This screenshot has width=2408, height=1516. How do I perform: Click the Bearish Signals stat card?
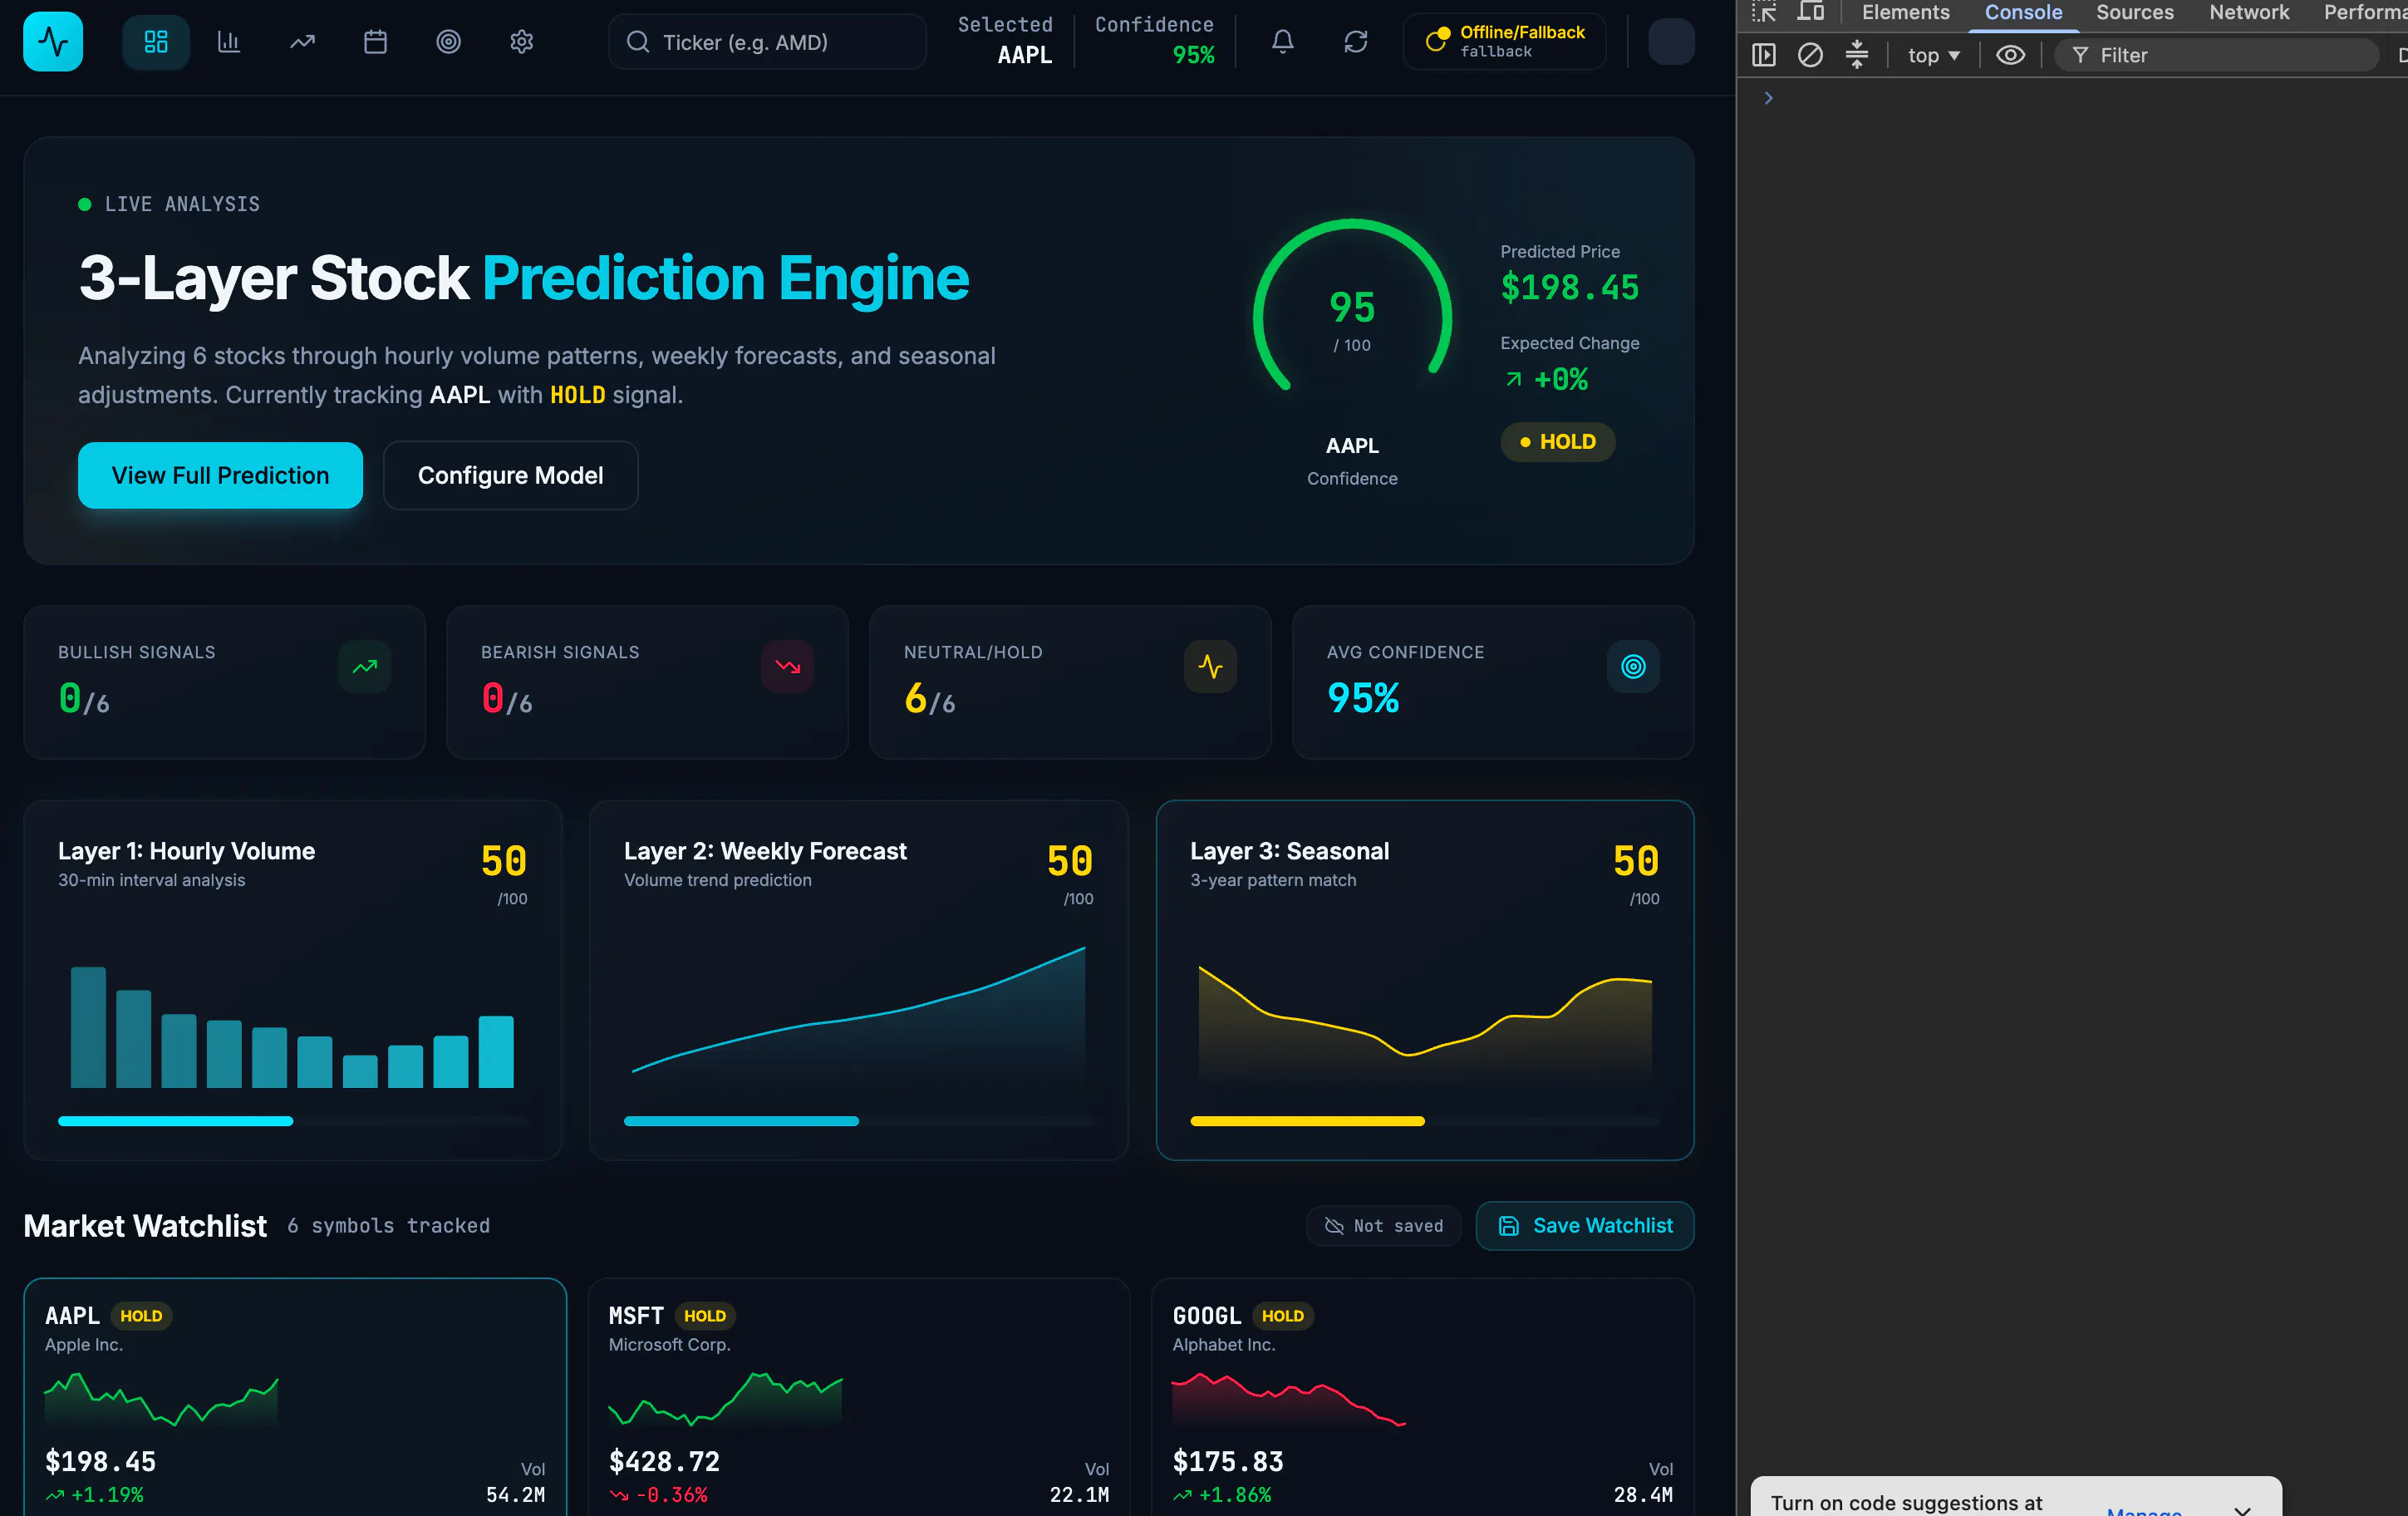(648, 682)
